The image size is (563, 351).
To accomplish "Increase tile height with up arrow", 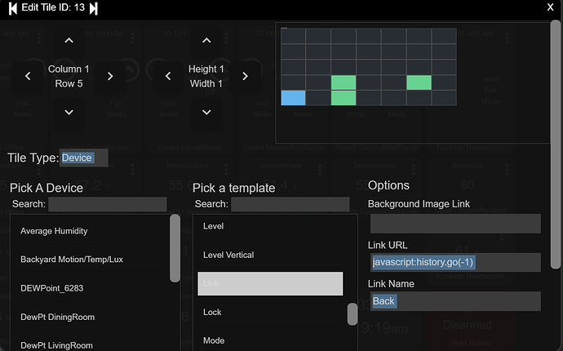I will pyautogui.click(x=206, y=41).
